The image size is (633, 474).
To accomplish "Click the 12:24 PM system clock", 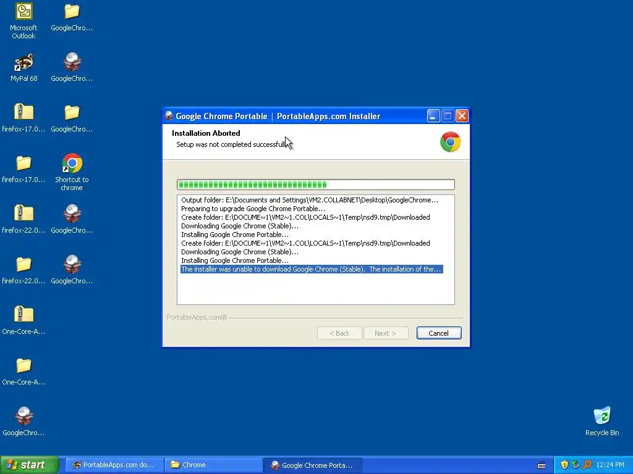I will (x=610, y=465).
